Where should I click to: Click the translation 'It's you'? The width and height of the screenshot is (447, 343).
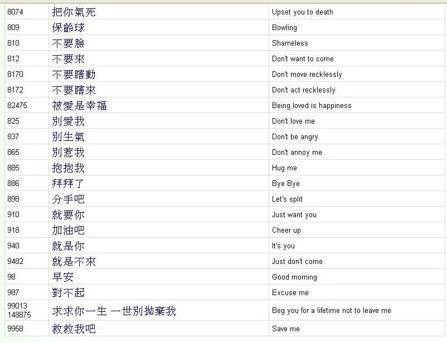click(x=283, y=246)
